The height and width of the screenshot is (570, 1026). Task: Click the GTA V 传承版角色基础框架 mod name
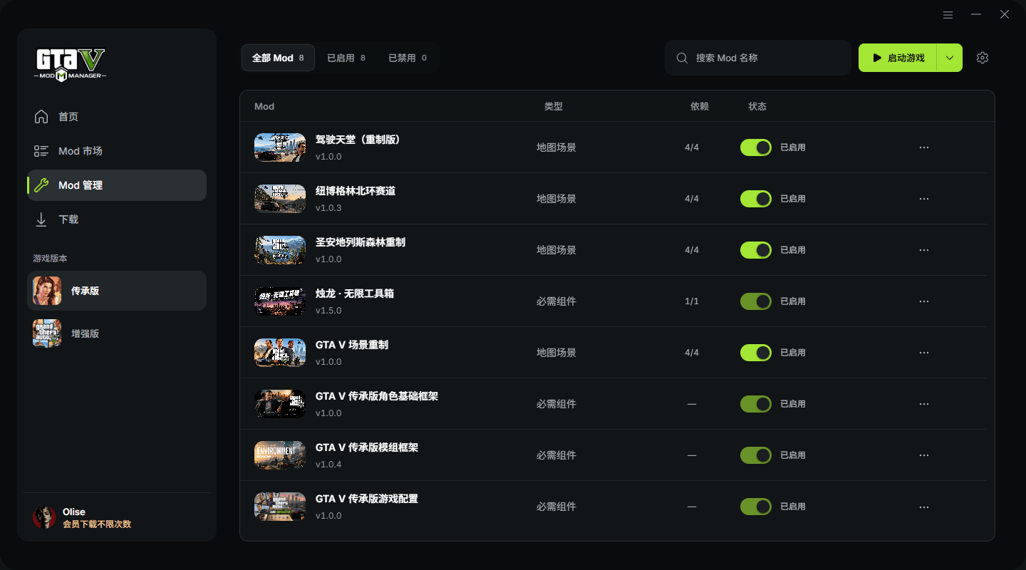pos(377,396)
